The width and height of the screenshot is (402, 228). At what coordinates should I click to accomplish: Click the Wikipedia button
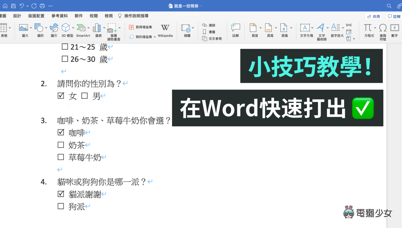[x=165, y=31]
